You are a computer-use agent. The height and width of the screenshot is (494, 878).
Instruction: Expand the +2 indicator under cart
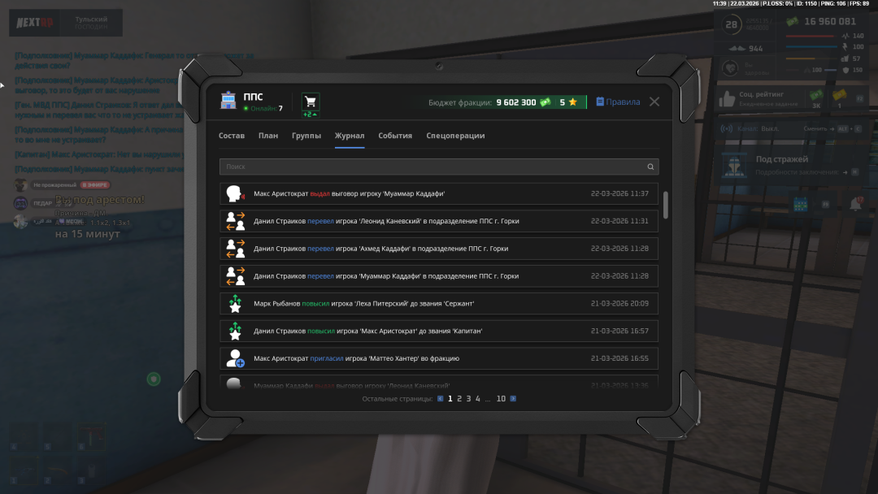(x=310, y=115)
